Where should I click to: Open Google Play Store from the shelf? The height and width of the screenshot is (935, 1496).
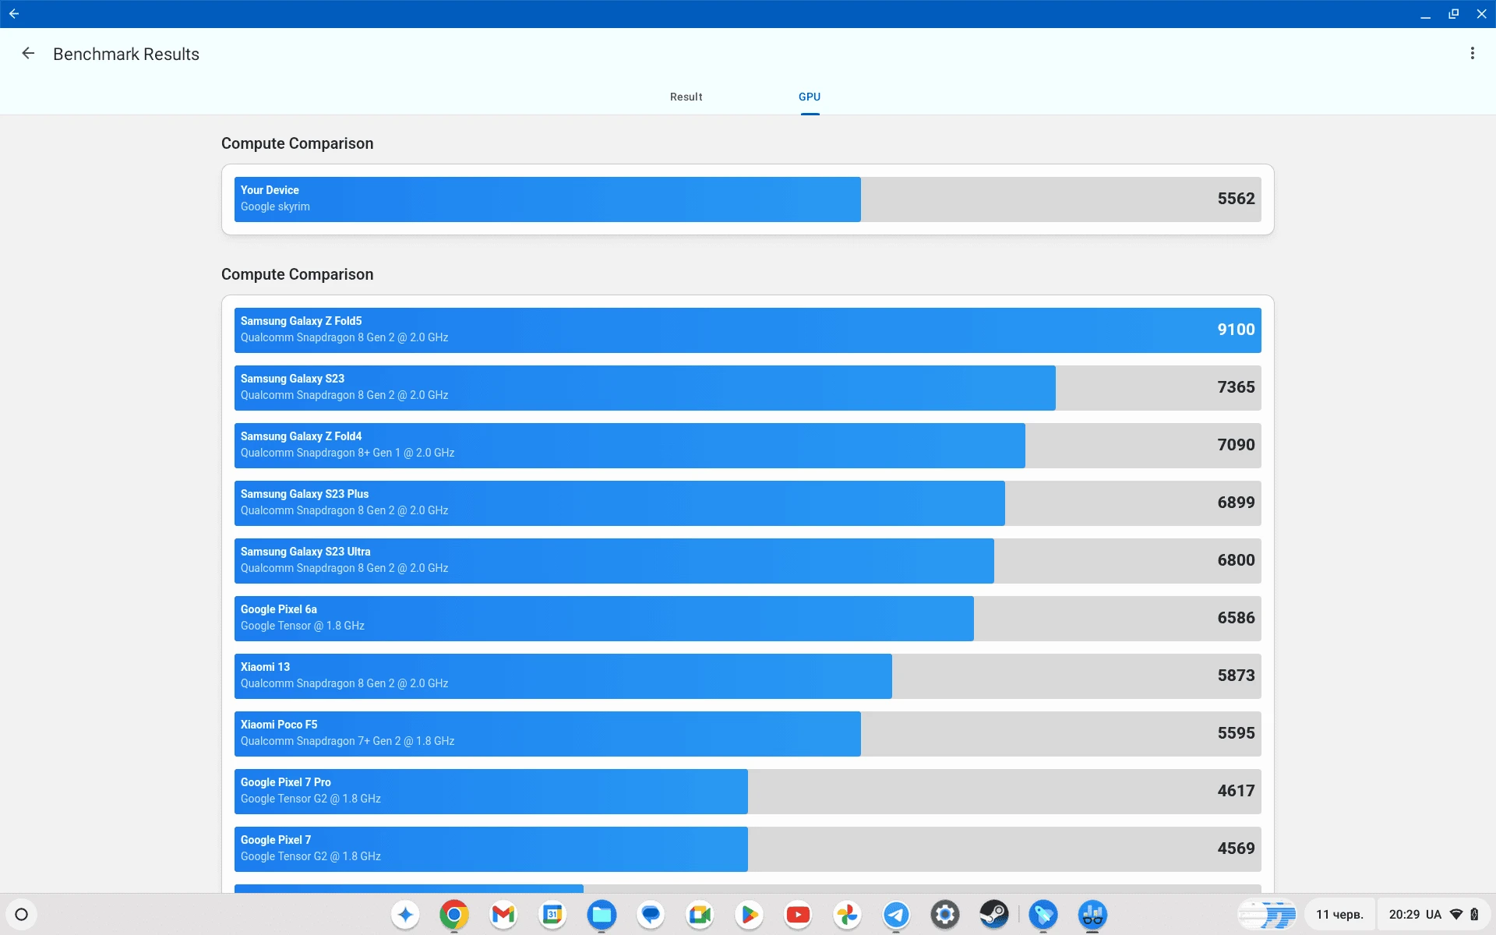(x=749, y=915)
